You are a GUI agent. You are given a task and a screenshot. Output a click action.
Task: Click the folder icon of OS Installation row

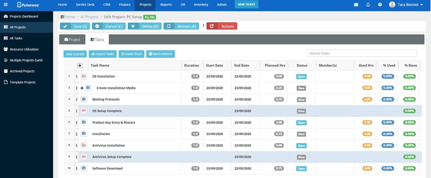(84, 76)
